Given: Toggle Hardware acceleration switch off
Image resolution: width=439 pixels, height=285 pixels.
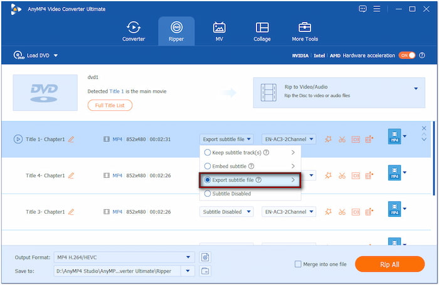Looking at the screenshot, I should coord(407,55).
